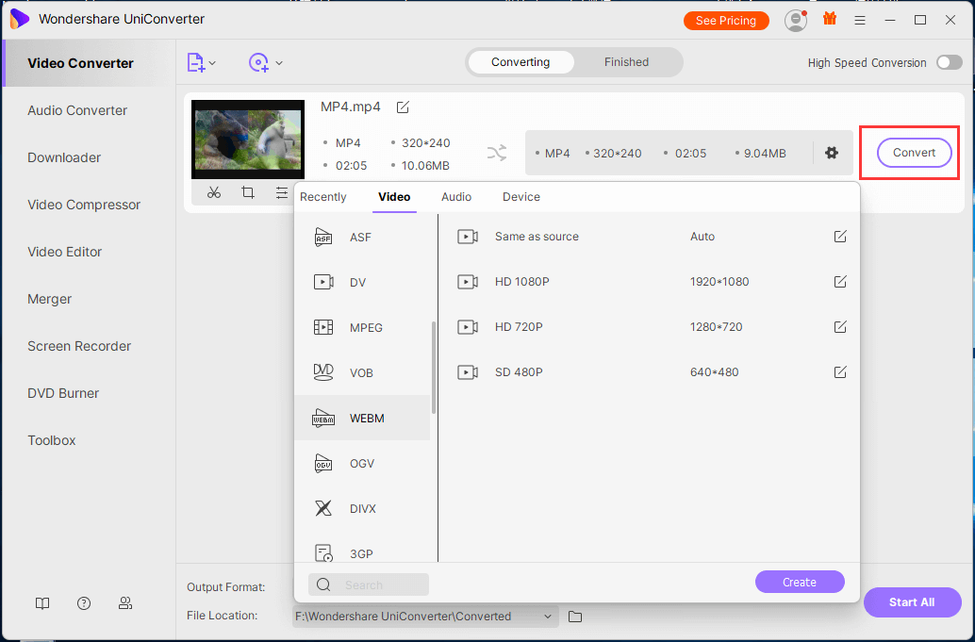Open the hamburger menu icon

tap(860, 21)
